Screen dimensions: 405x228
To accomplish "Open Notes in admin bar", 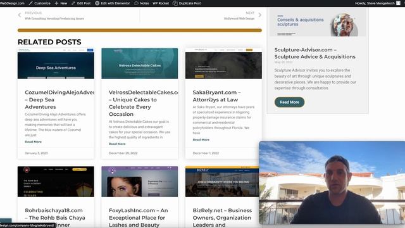I will click(144, 3).
